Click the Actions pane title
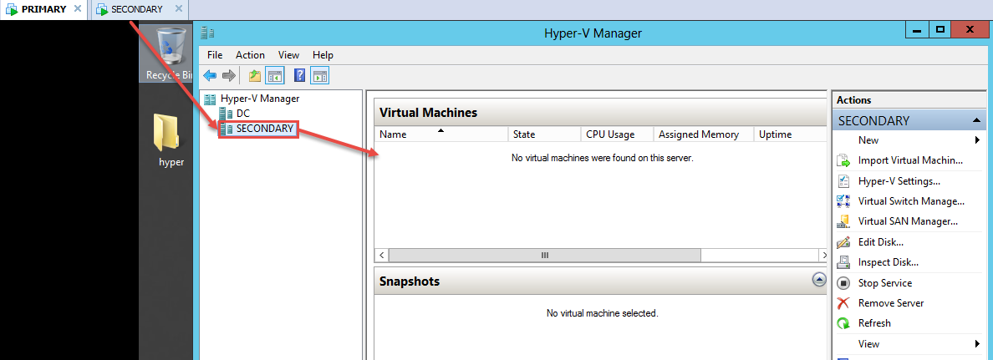This screenshot has width=993, height=360. pos(853,100)
